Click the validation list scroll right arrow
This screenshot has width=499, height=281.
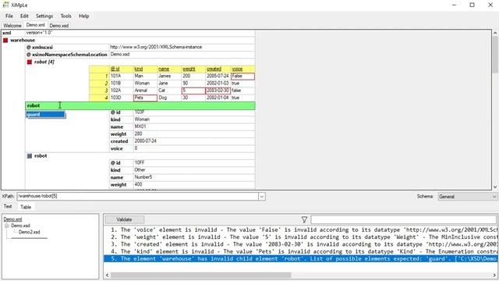click(494, 275)
